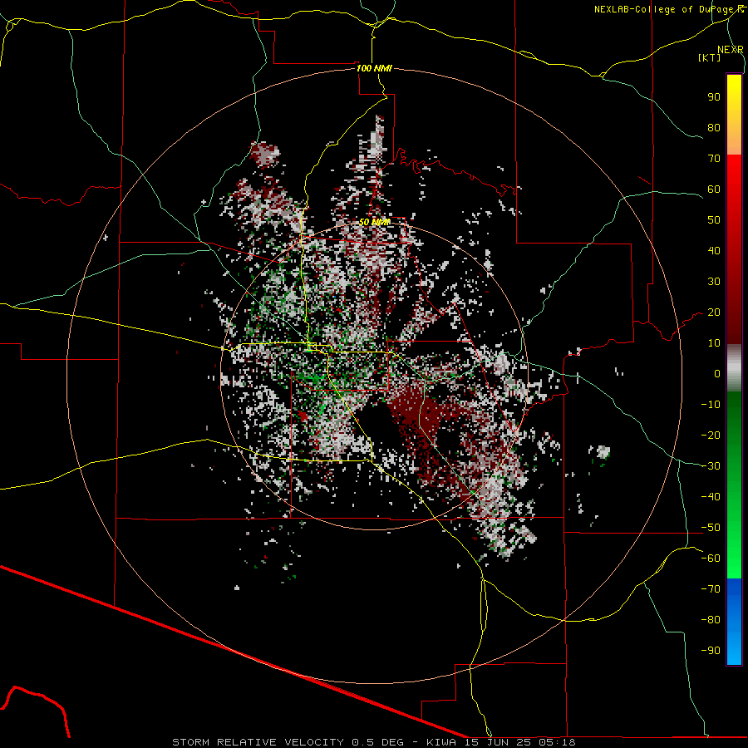Viewport: 748px width, 748px height.
Task: Click the 10 value on the velocity scale
Action: [x=714, y=343]
